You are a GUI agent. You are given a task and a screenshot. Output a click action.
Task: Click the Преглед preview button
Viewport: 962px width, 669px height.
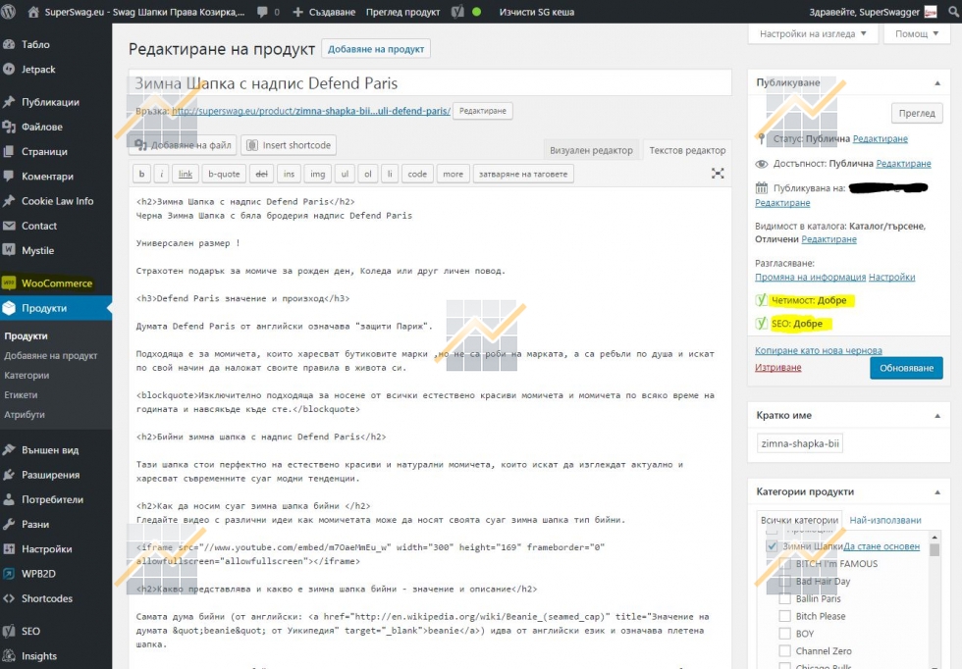[917, 113]
